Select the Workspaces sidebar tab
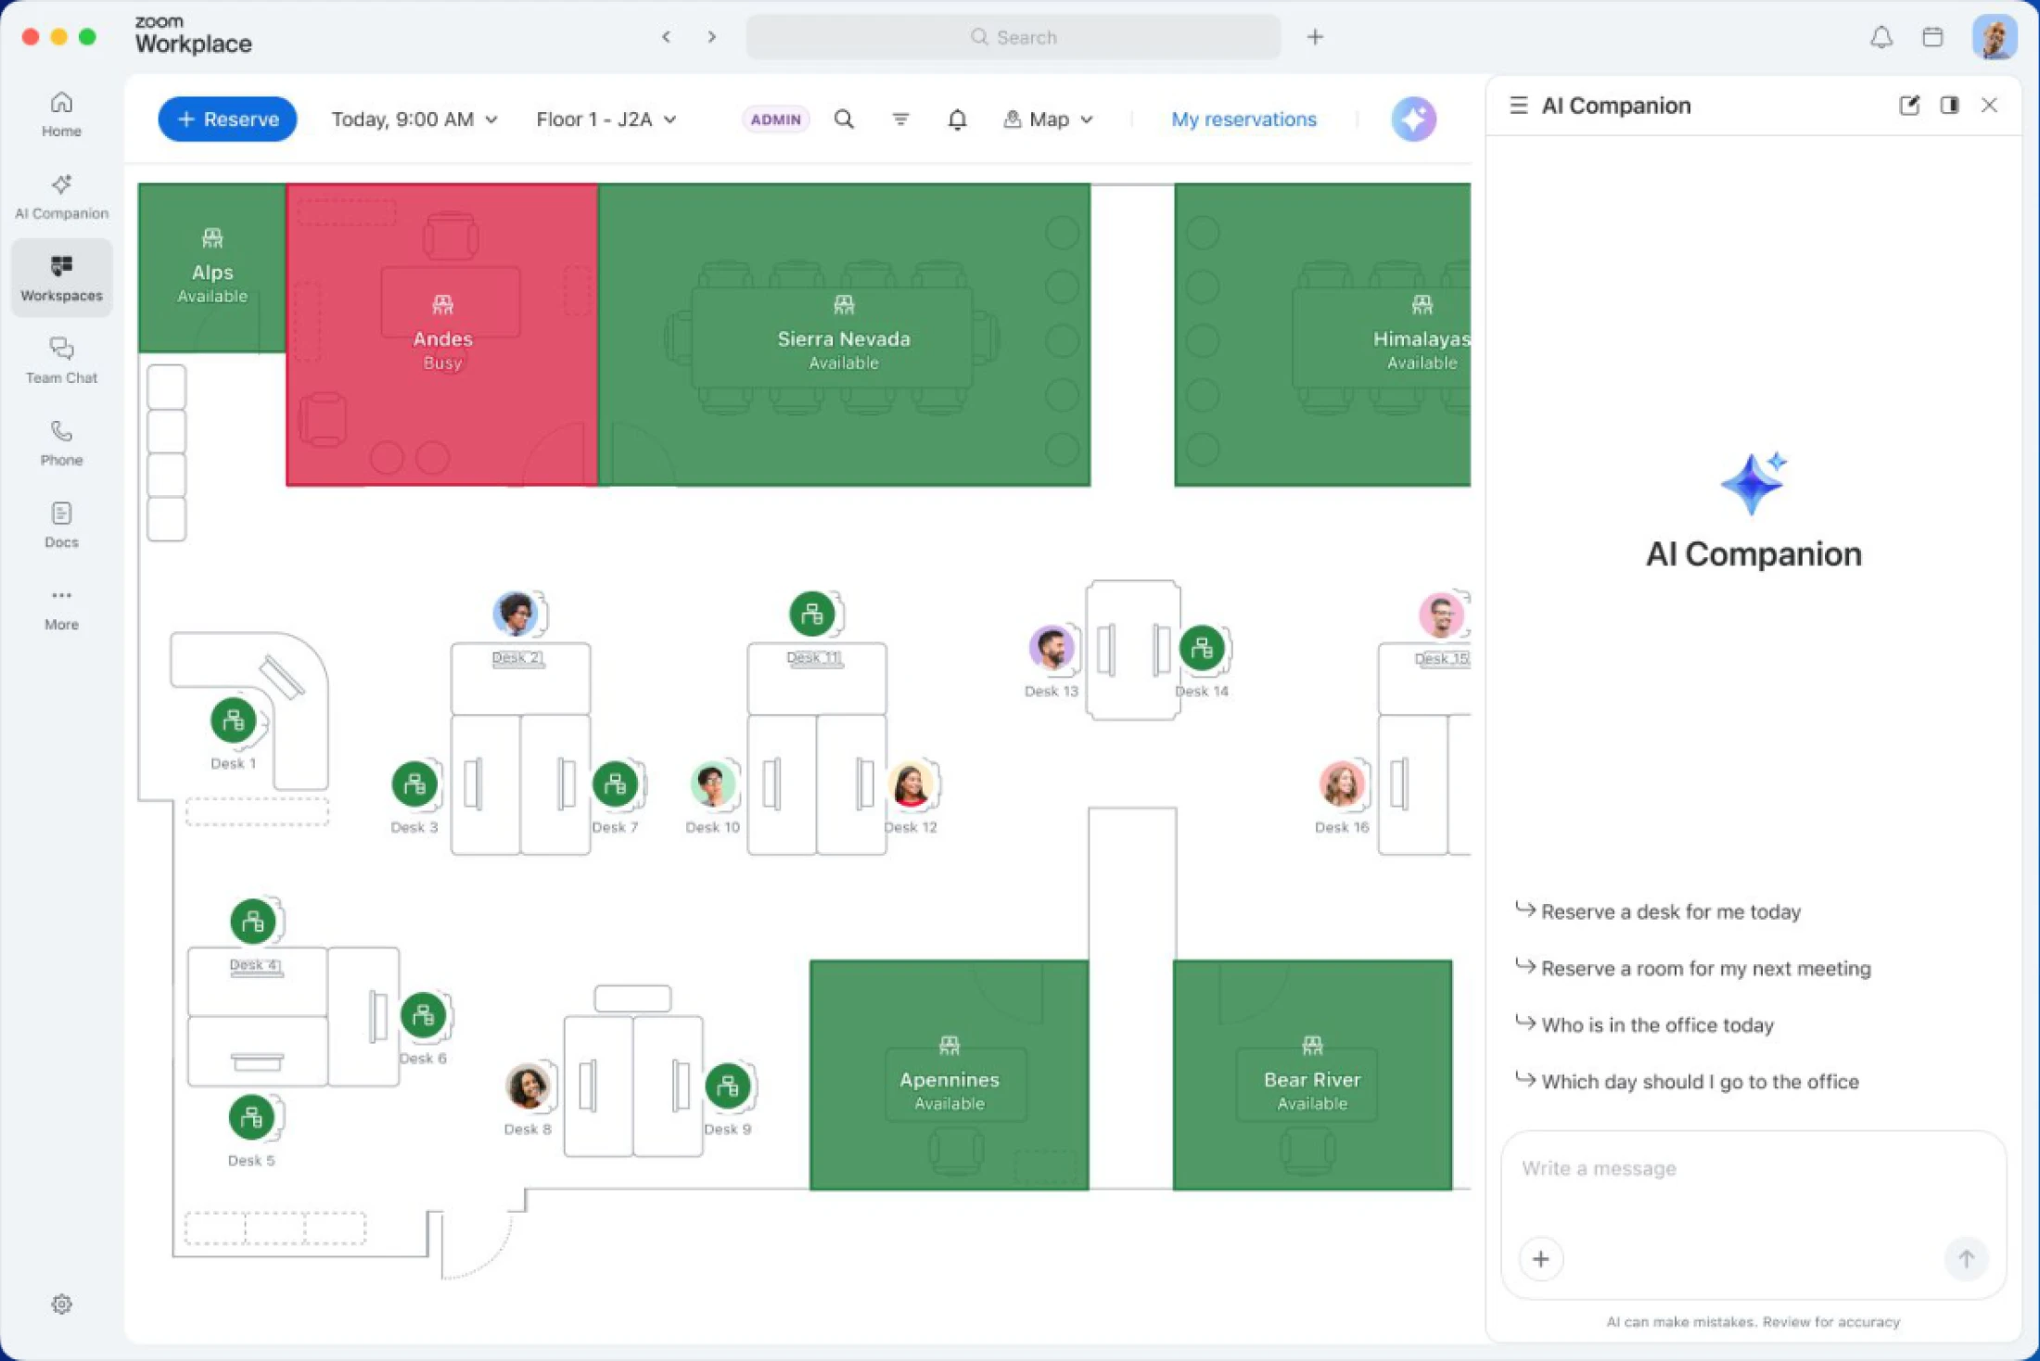The image size is (2040, 1361). coord(61,278)
